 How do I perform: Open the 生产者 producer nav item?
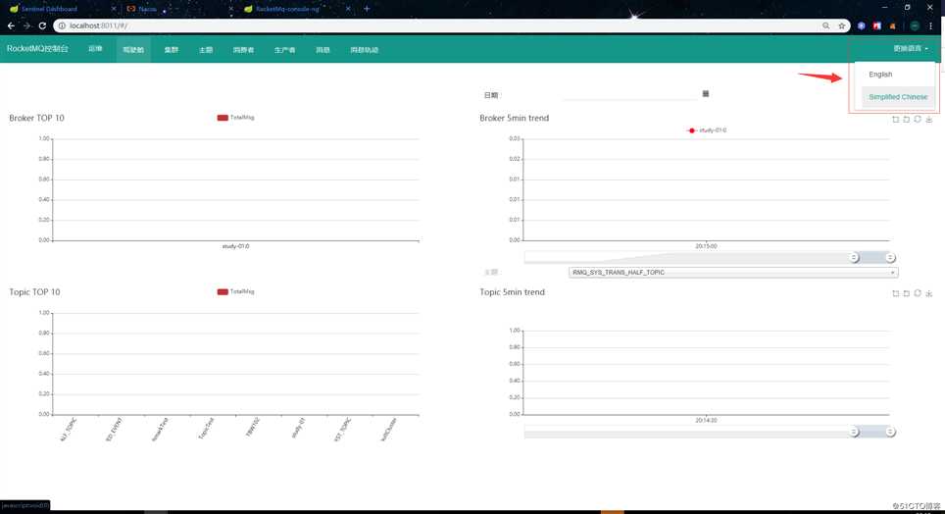tap(284, 49)
